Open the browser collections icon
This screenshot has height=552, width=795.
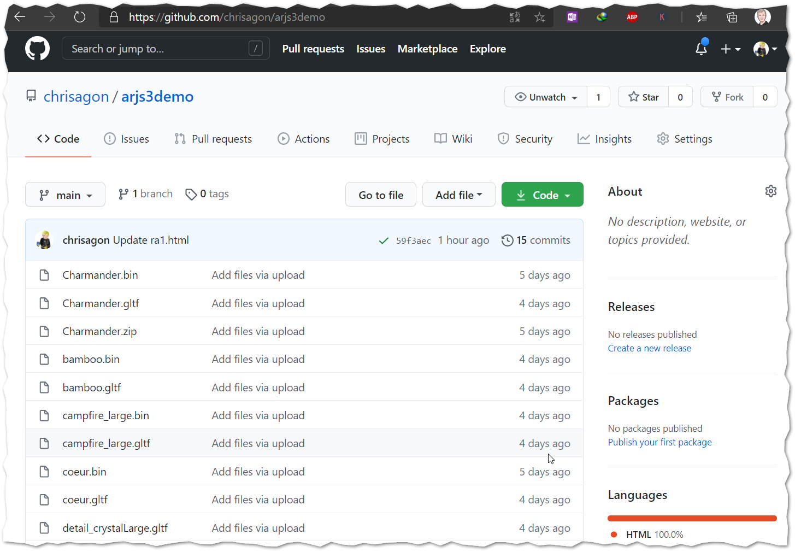tap(732, 17)
